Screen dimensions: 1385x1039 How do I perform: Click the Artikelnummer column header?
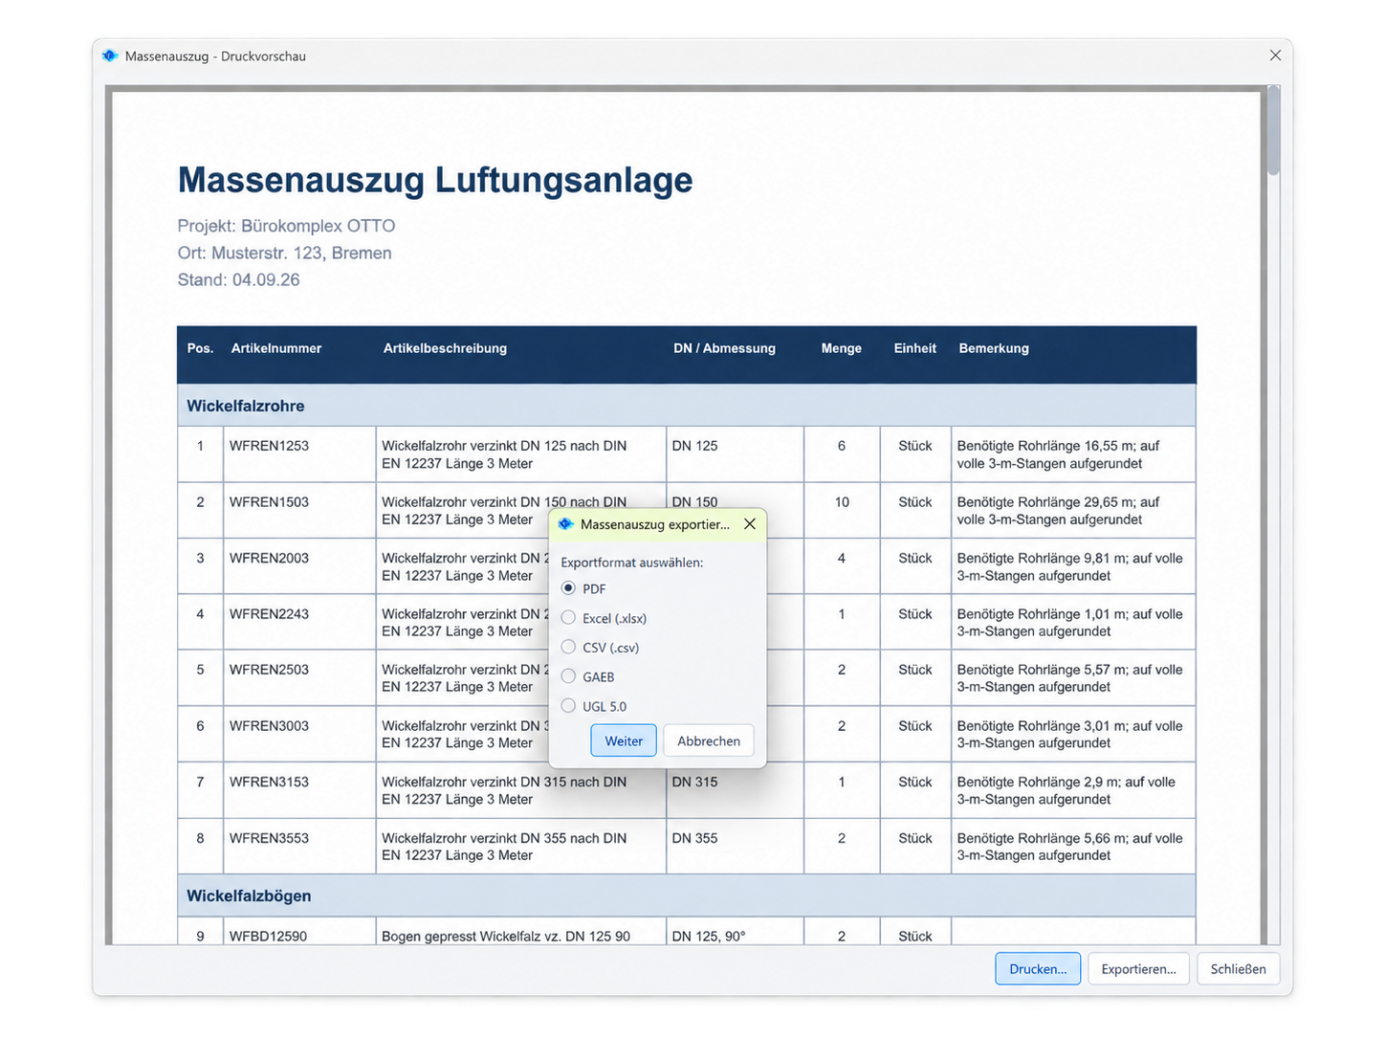[x=276, y=348]
